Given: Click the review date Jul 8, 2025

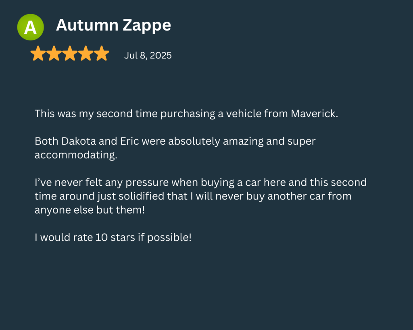Looking at the screenshot, I should [148, 56].
